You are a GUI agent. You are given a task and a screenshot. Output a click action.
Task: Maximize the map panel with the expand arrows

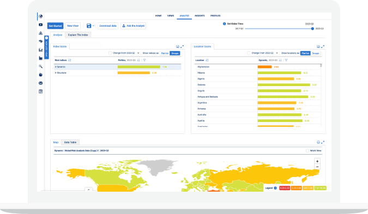(323, 142)
